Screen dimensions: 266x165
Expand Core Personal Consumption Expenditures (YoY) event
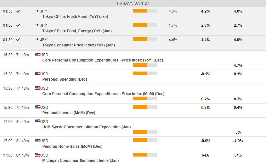tap(102, 60)
